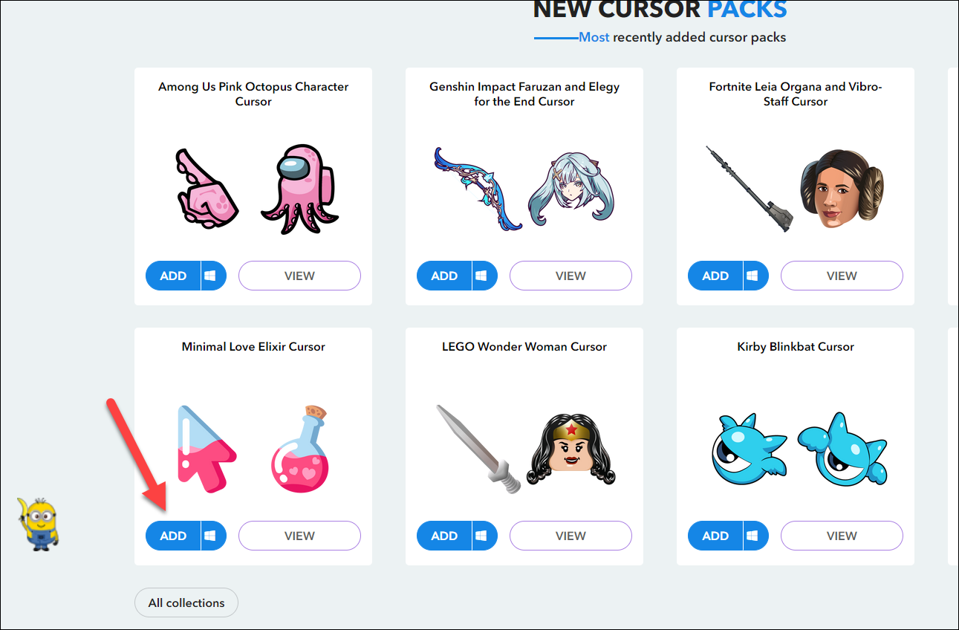Screen dimensions: 959x630
Task: Click Windows icon on Genshin Impact Faruzan card
Action: 481,276
